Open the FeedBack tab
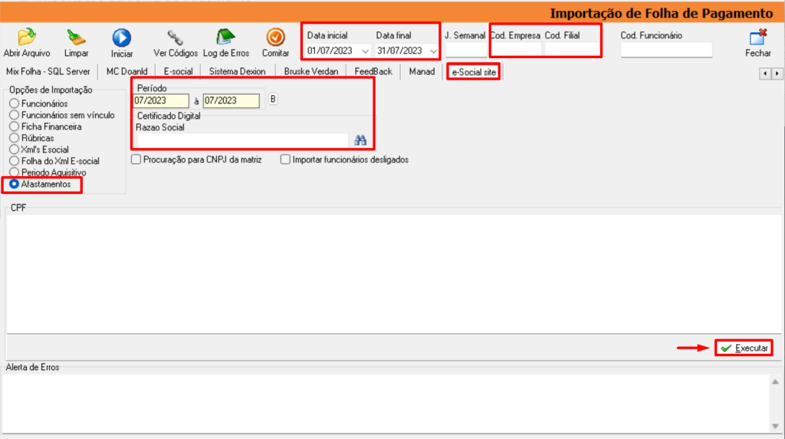Screen dimensions: 785x439 tap(373, 71)
